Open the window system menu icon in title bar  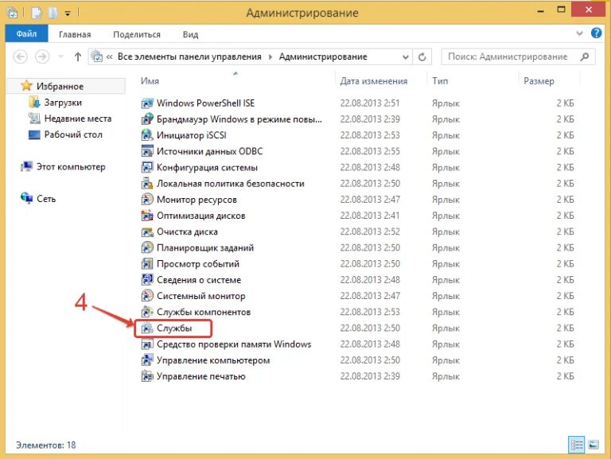pyautogui.click(x=13, y=13)
